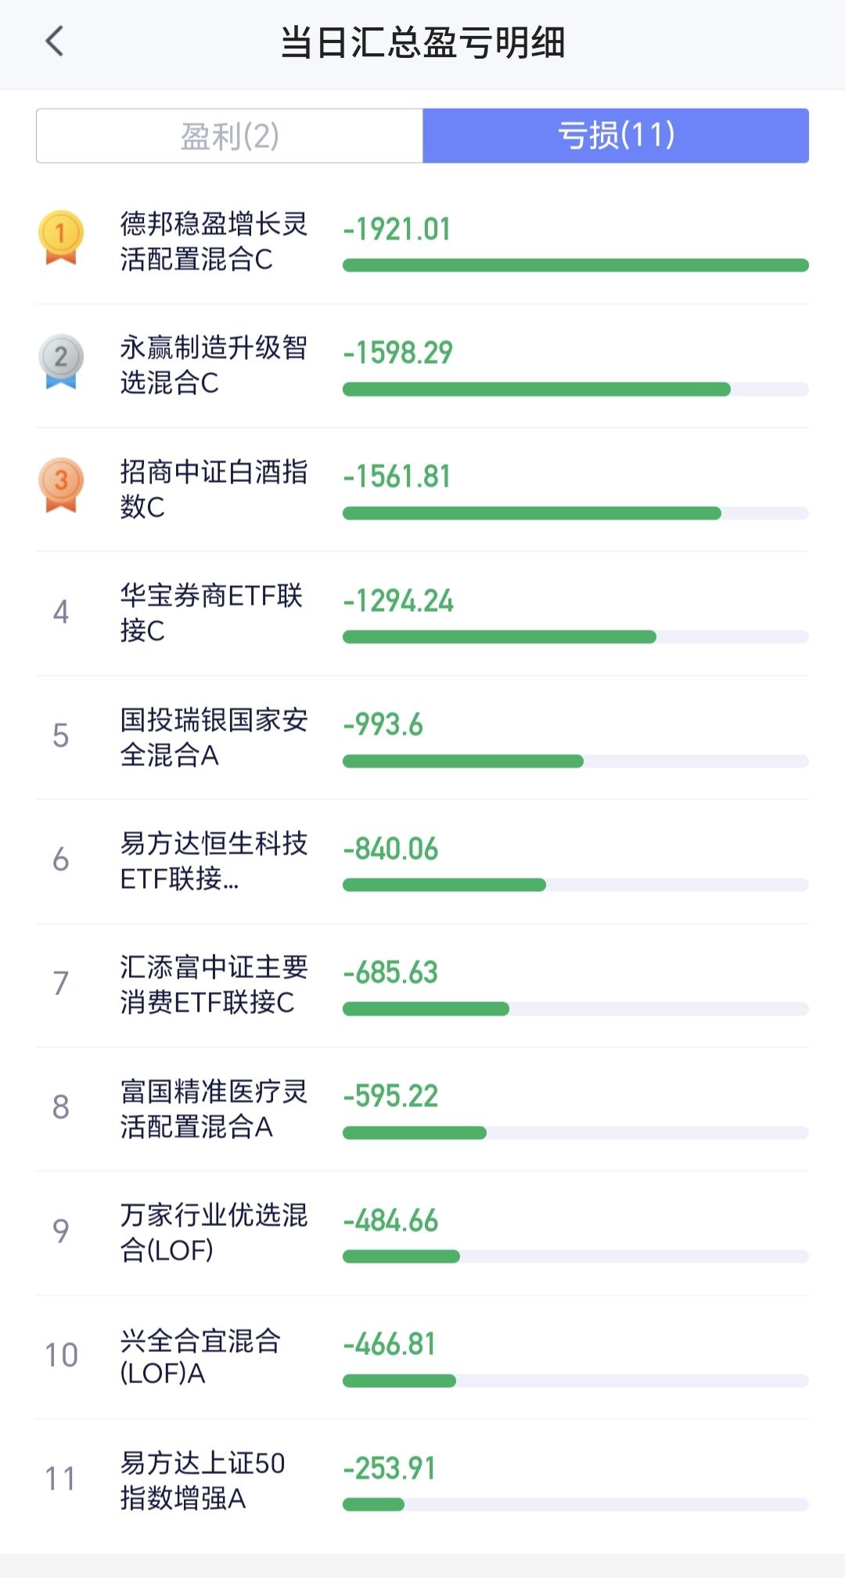Tap the page title 当日汇总盈亏明细
The image size is (845, 1578).
point(422,42)
